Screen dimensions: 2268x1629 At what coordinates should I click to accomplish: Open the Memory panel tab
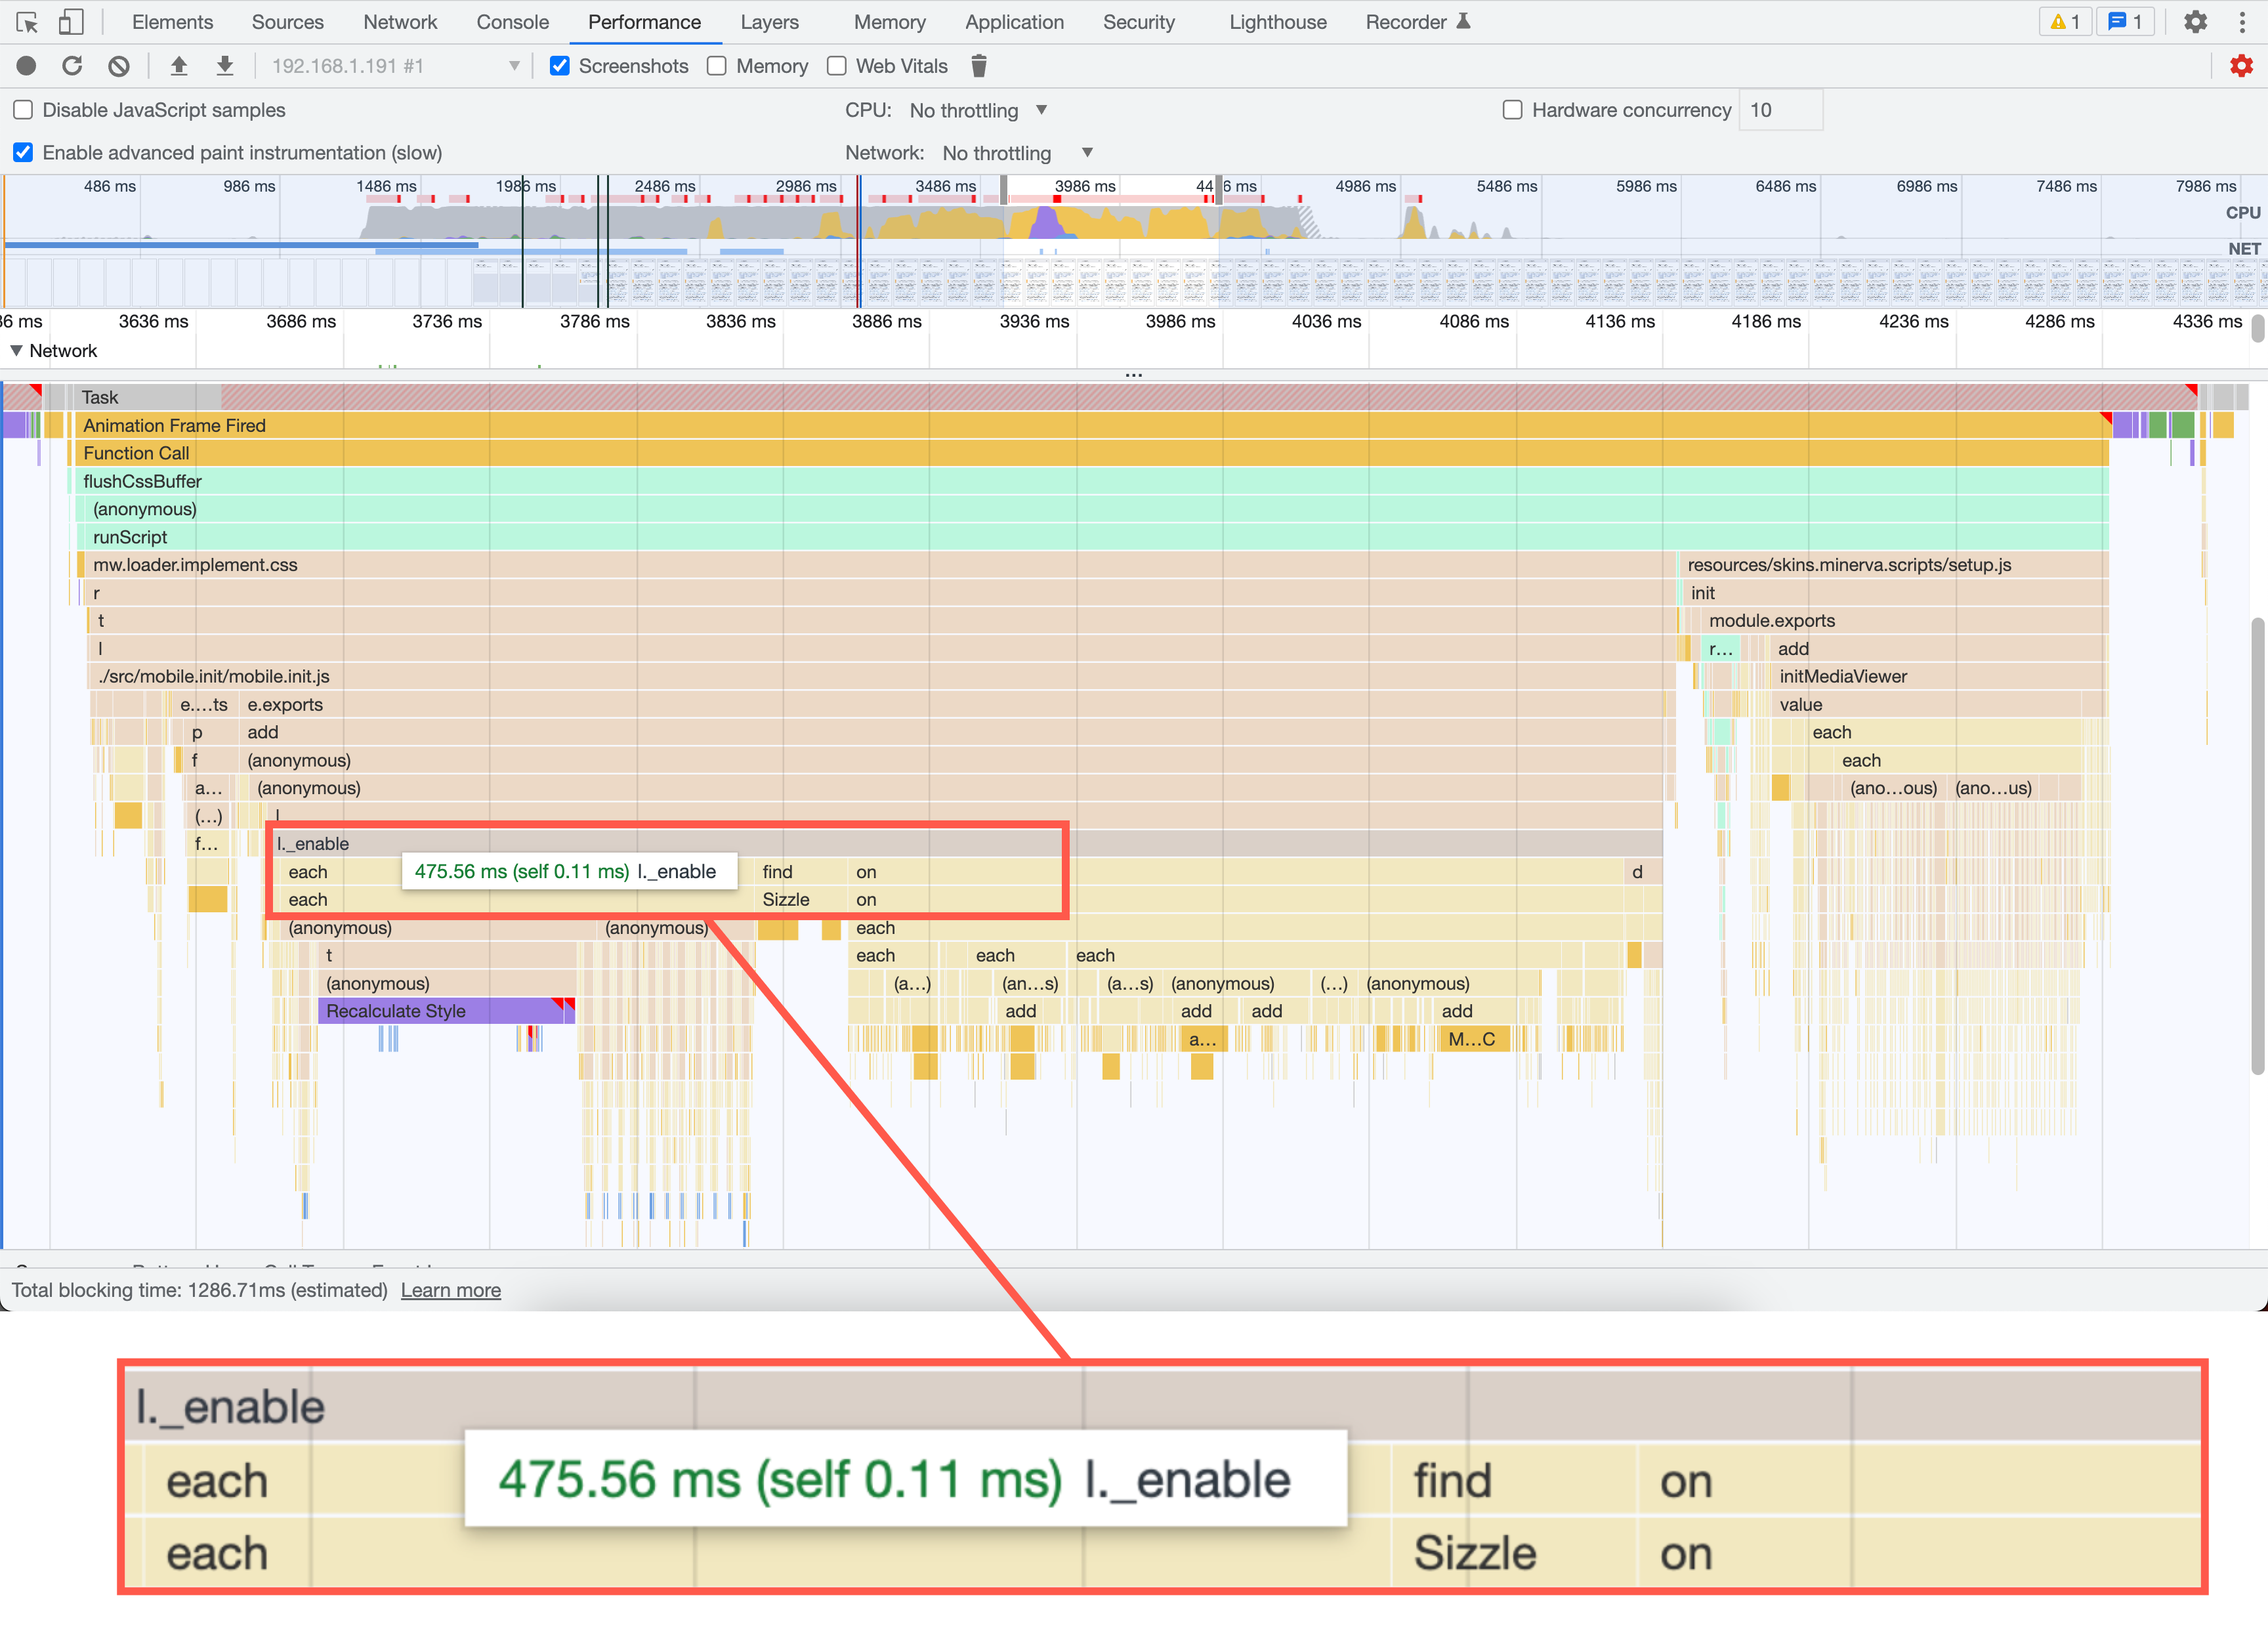pyautogui.click(x=889, y=22)
